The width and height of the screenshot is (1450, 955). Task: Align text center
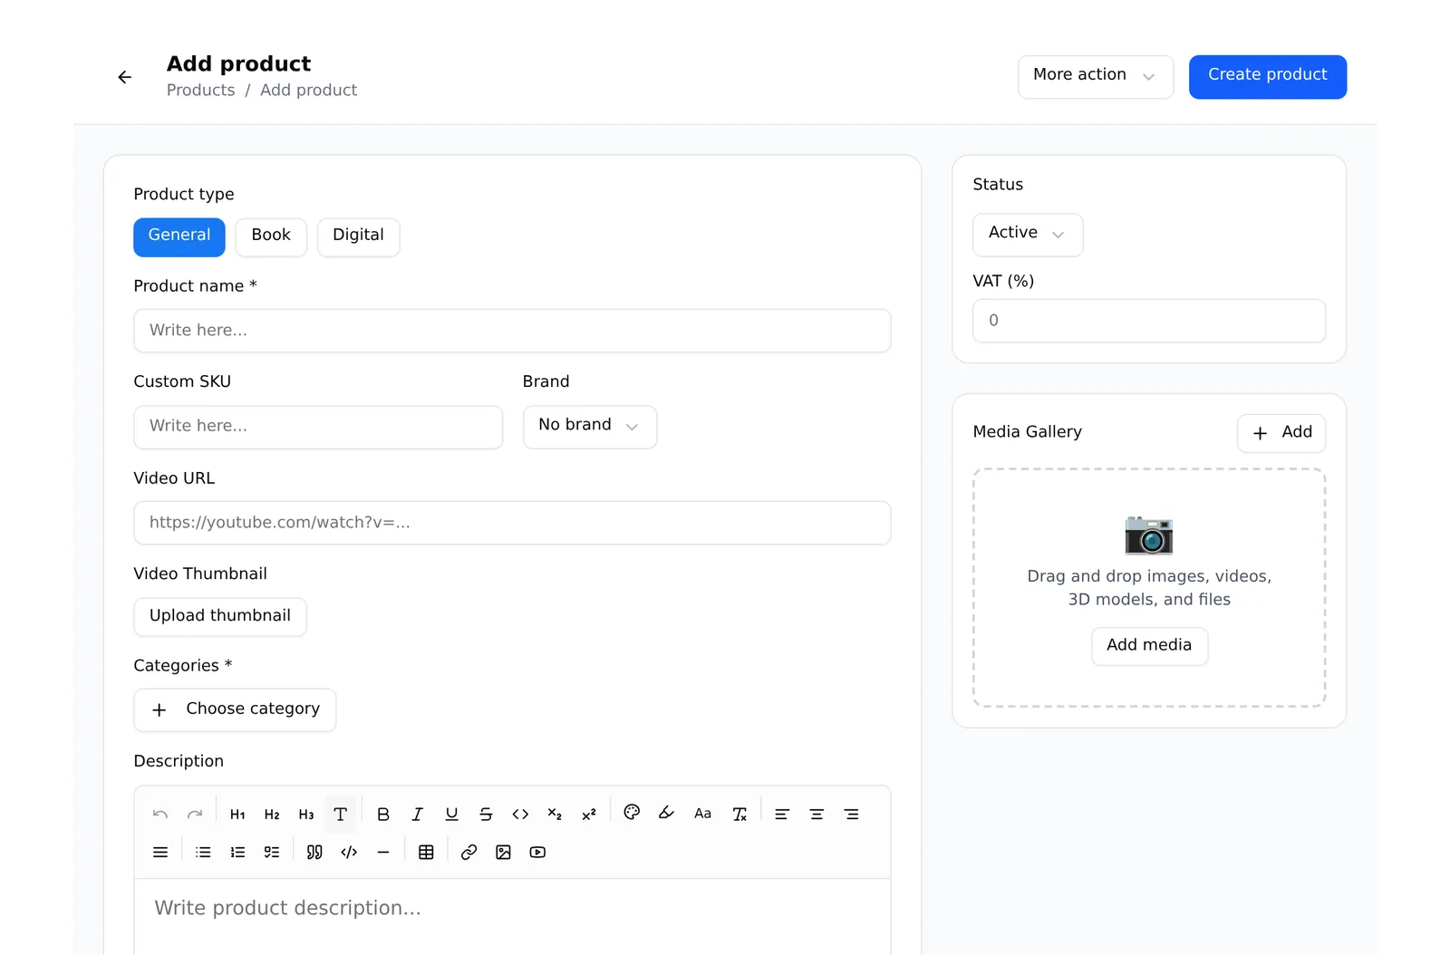(817, 815)
